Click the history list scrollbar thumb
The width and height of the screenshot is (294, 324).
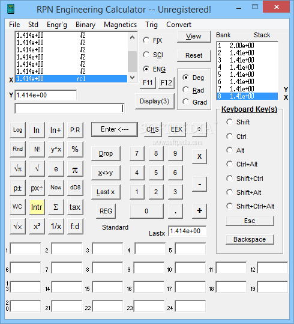point(132,61)
